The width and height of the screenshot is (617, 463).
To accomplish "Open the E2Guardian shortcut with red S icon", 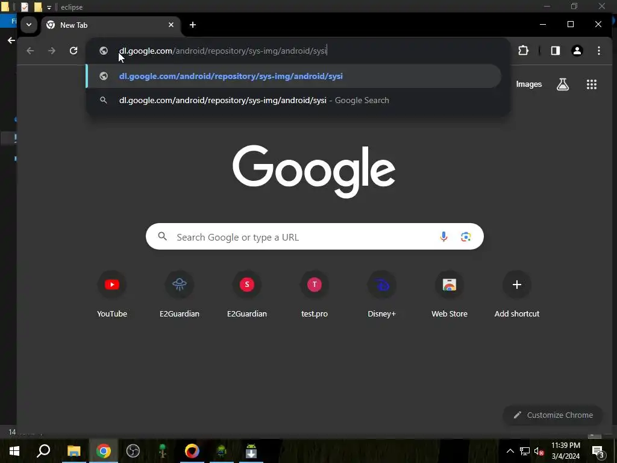I will tap(246, 294).
